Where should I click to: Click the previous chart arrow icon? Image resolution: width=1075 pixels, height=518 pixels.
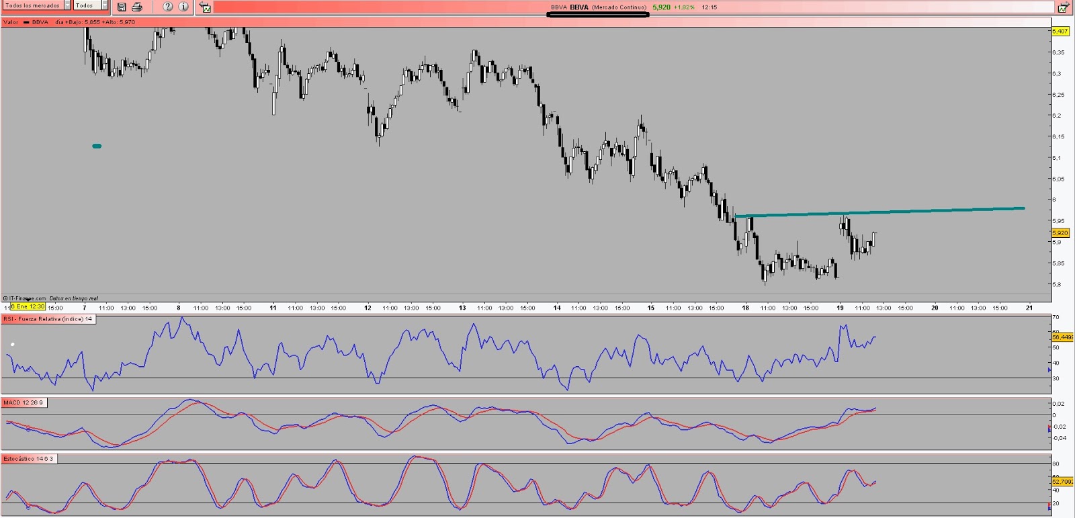(206, 7)
